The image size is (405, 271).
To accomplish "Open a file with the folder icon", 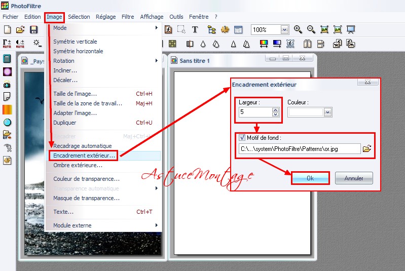I will pos(20,29).
